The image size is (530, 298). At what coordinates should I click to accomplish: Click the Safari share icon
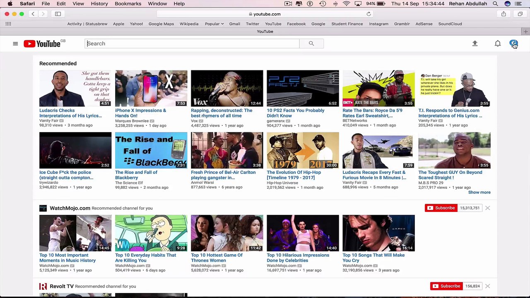coord(503,14)
